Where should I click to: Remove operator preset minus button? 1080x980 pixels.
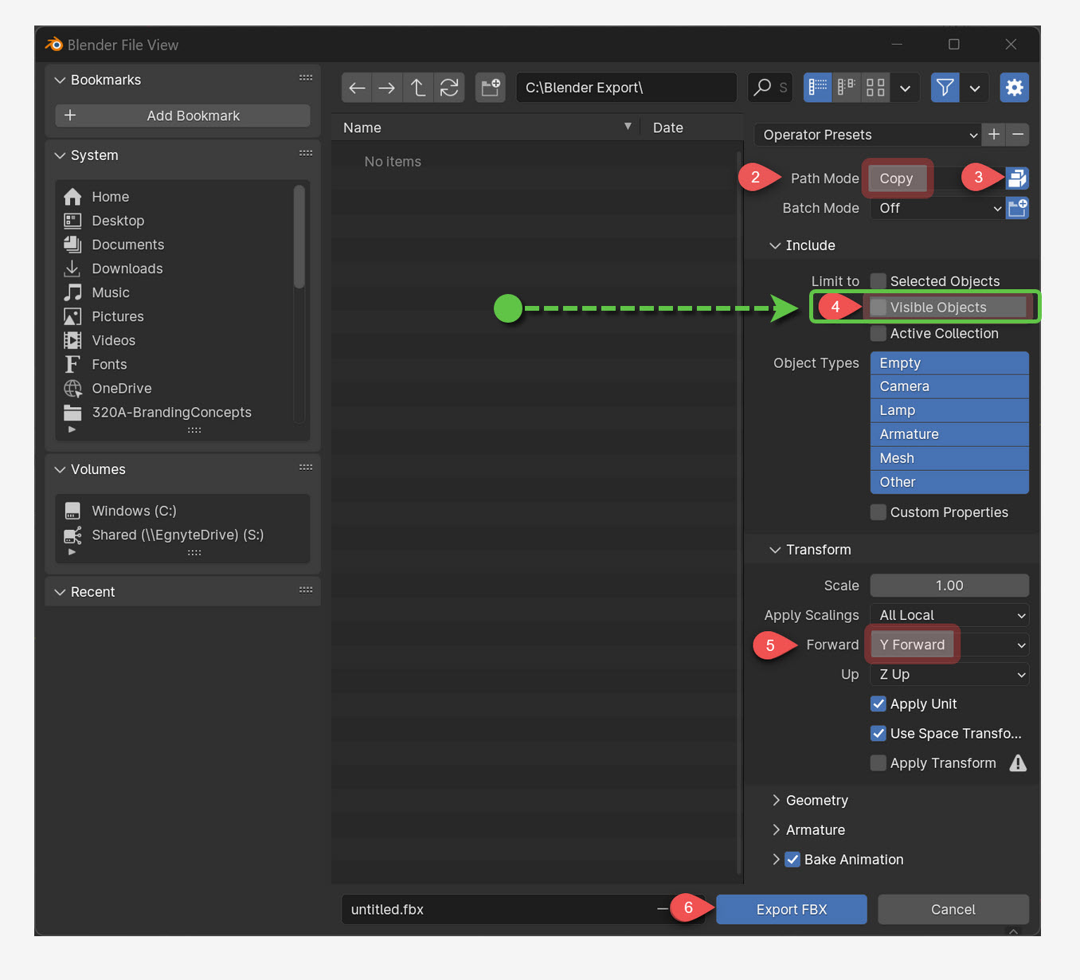pos(1018,135)
